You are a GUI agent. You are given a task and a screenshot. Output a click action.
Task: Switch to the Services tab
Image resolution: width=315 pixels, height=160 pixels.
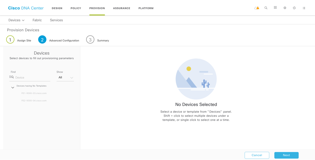(x=56, y=20)
